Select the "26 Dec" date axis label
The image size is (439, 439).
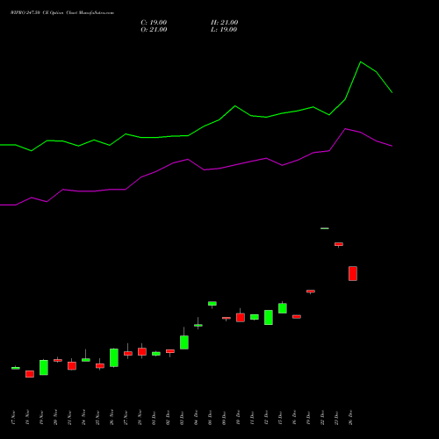coord(350,418)
